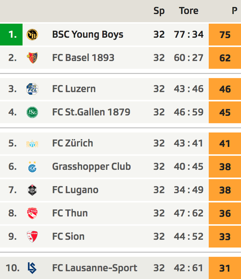Sort by P points column header
The height and width of the screenshot is (279, 241).
pos(234,11)
